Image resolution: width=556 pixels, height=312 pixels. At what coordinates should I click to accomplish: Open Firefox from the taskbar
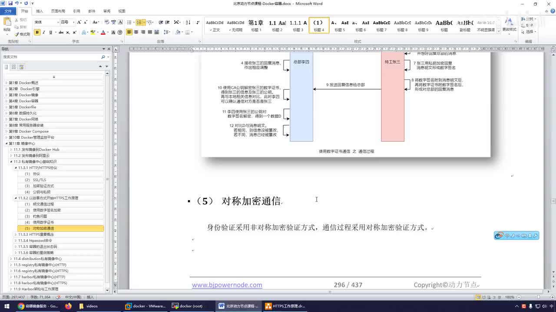(68, 306)
